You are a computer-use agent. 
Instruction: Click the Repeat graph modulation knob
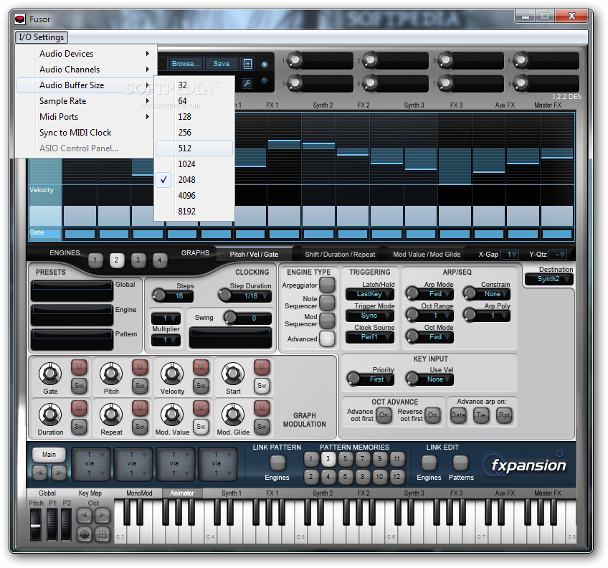[x=111, y=415]
